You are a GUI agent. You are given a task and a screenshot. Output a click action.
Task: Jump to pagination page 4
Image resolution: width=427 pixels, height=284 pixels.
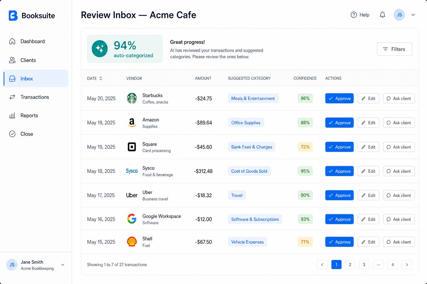[393, 265]
